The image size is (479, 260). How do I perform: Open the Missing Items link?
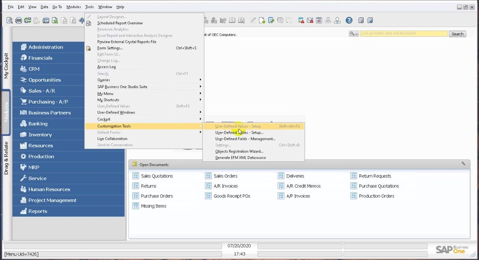coord(153,206)
